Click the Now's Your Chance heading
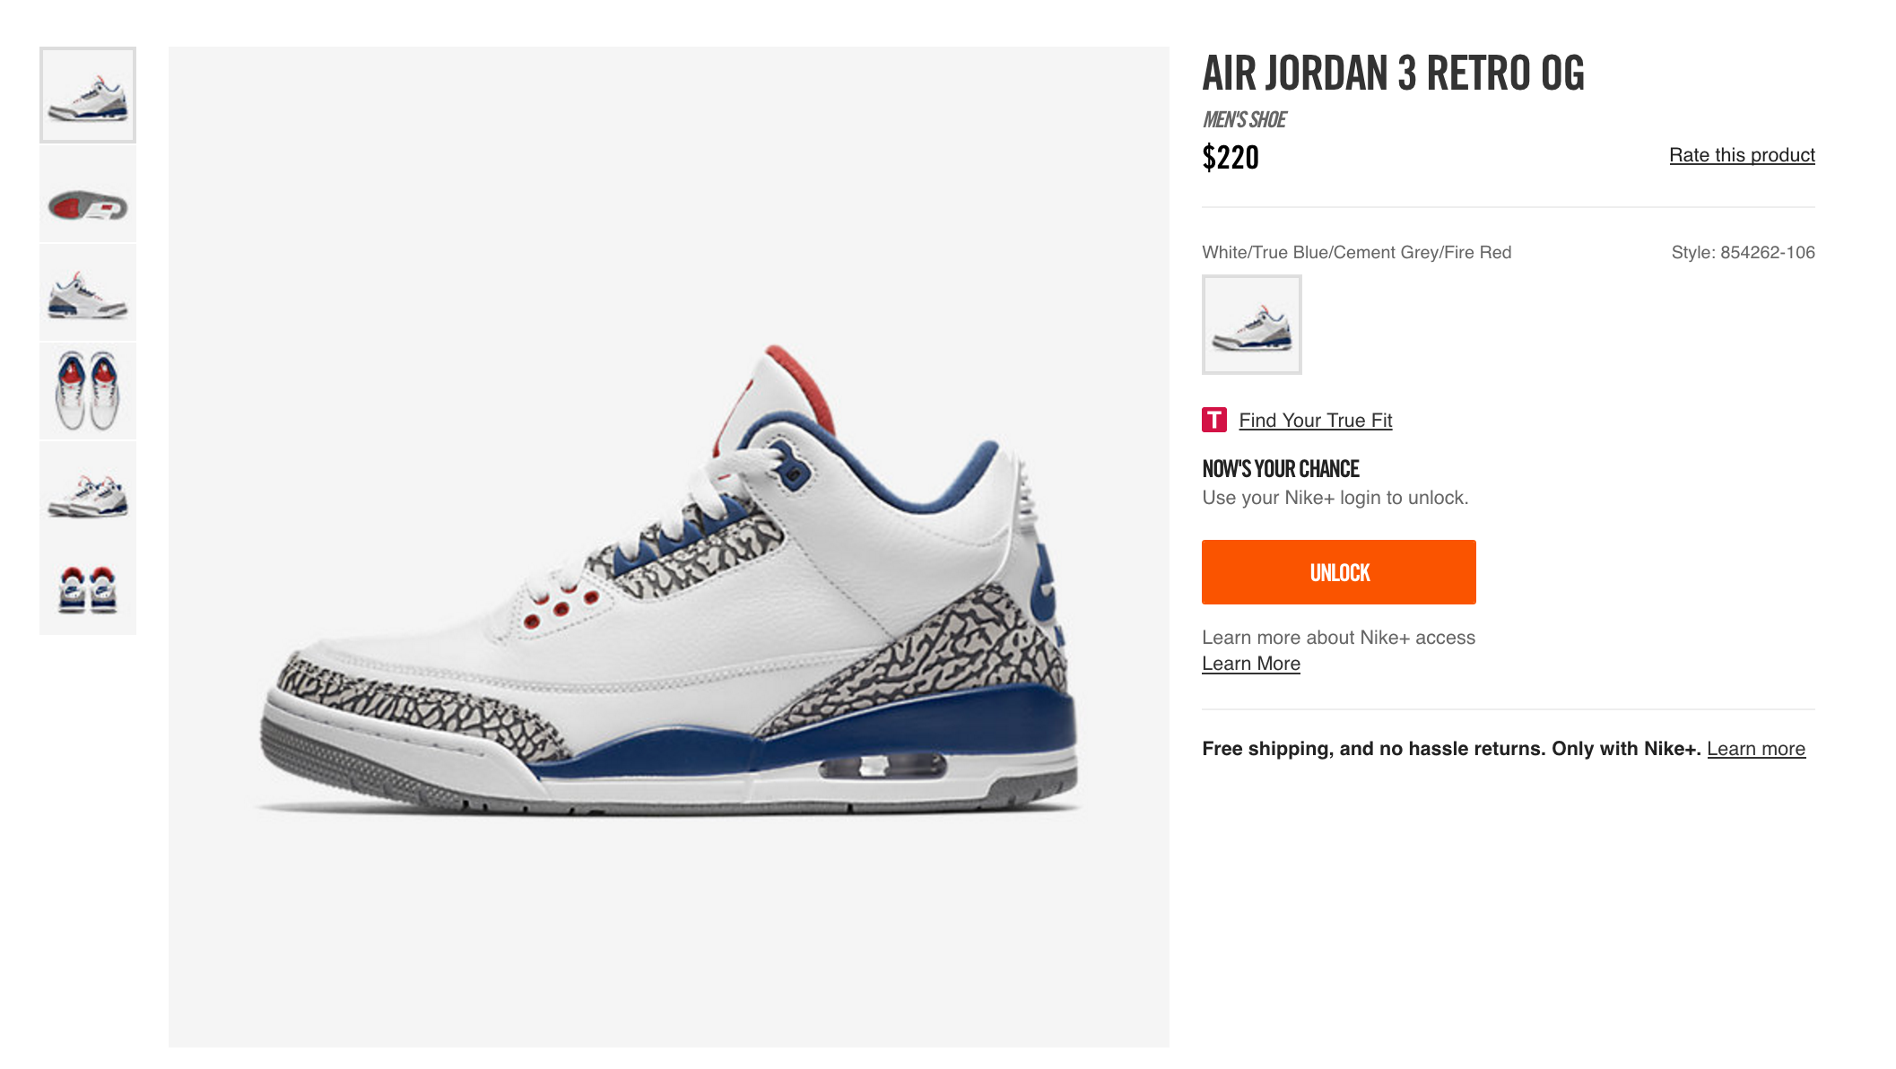 (1281, 469)
